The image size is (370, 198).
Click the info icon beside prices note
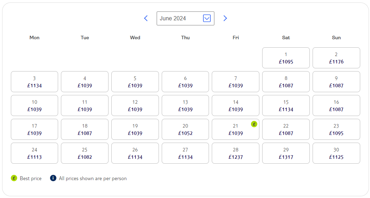pyautogui.click(x=53, y=178)
